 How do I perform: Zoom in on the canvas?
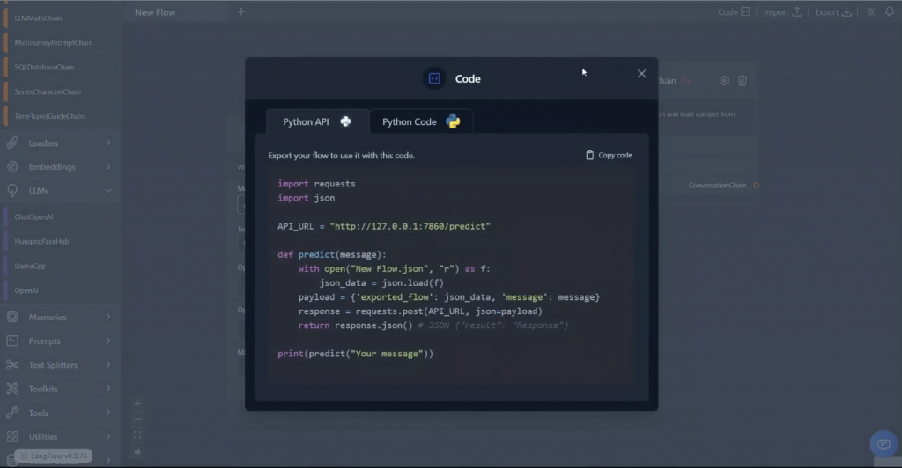[137, 404]
